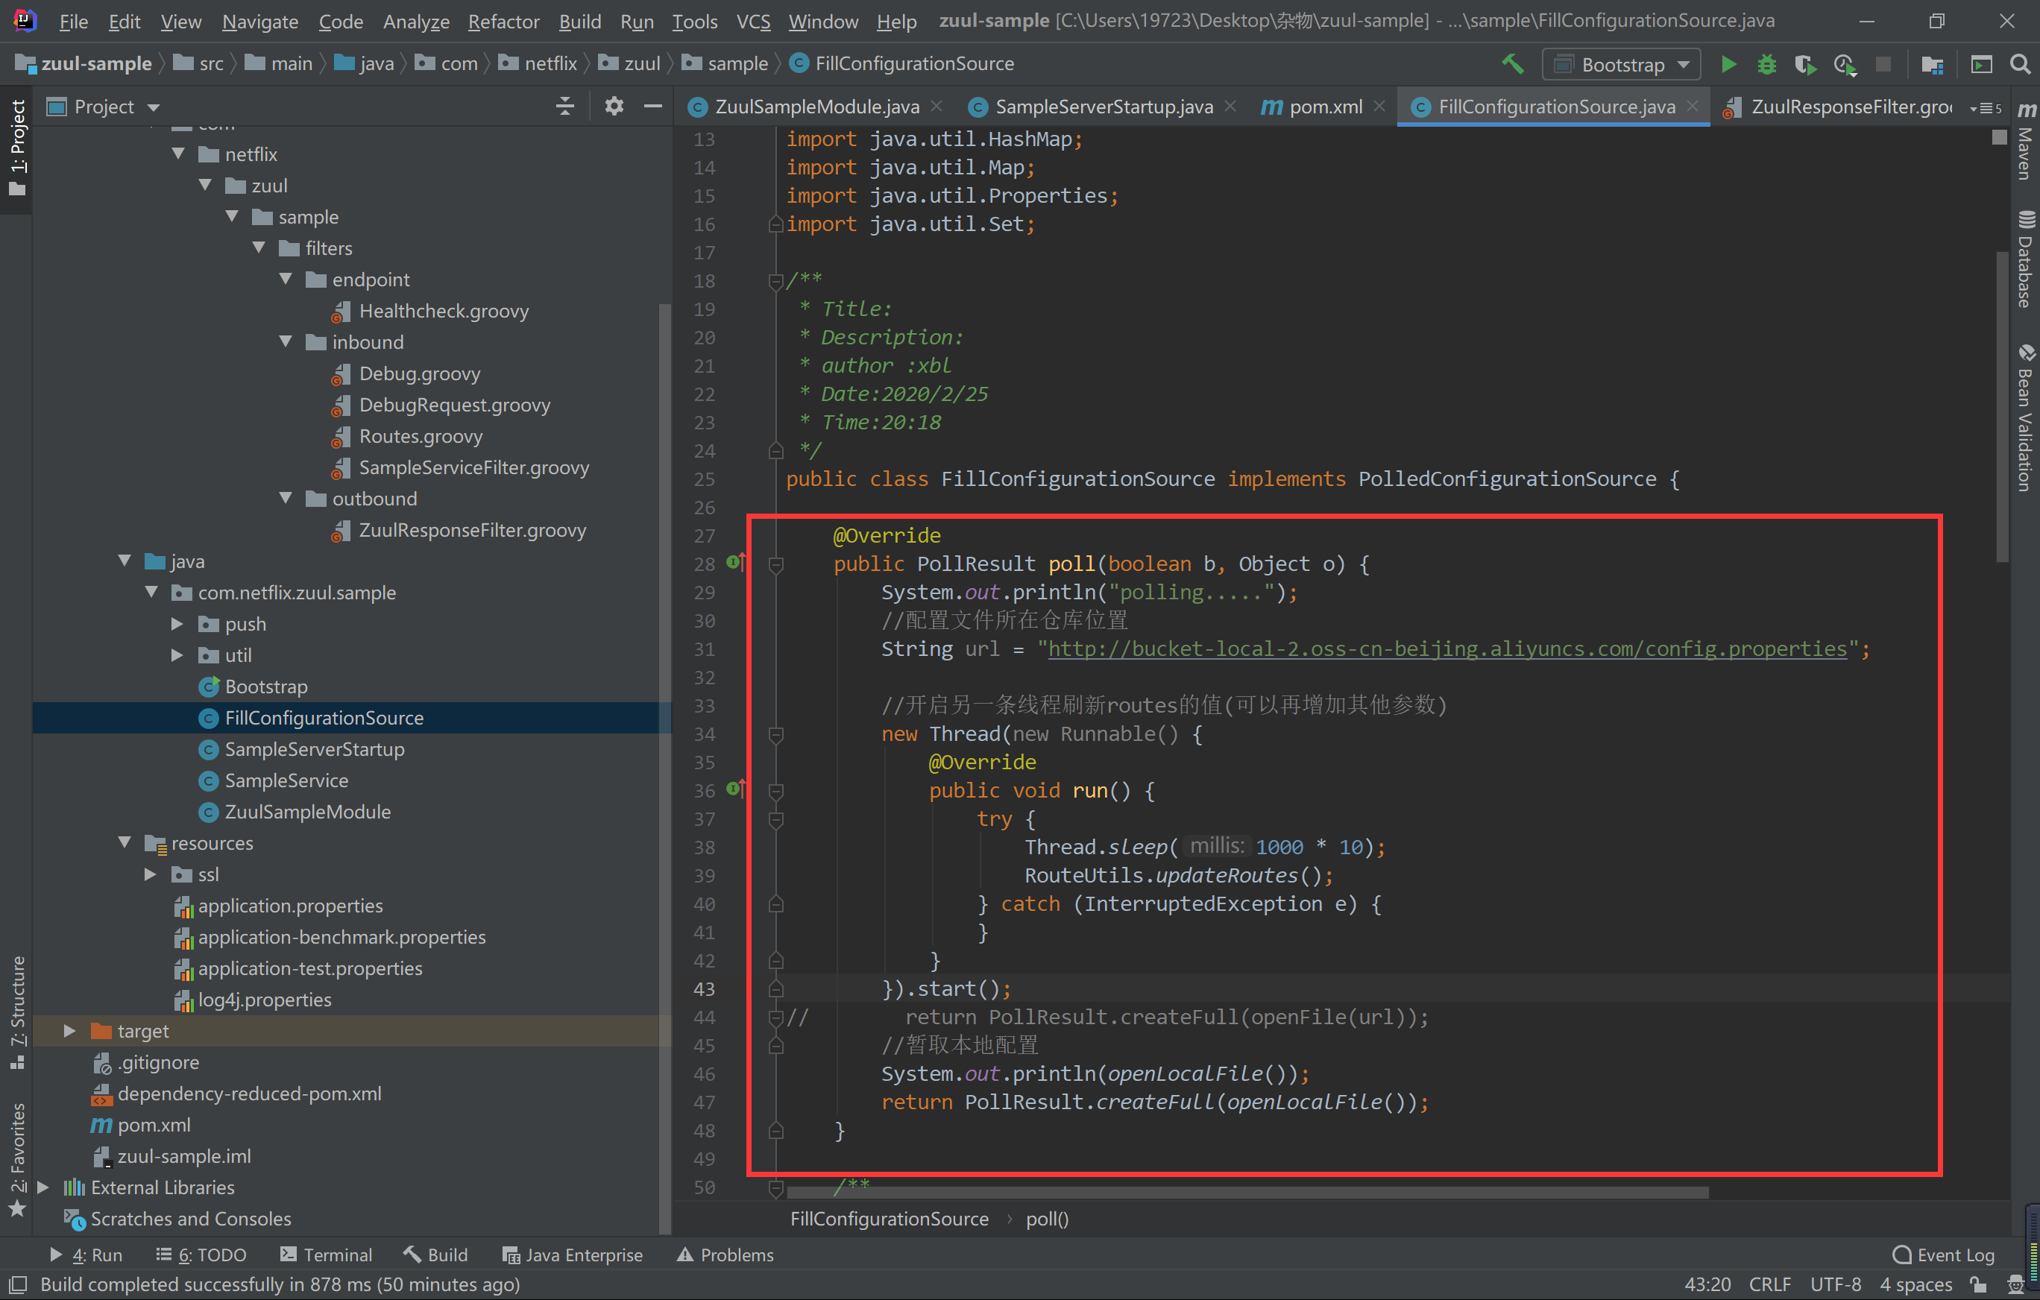Close the pom.xml editor tab

click(1379, 106)
